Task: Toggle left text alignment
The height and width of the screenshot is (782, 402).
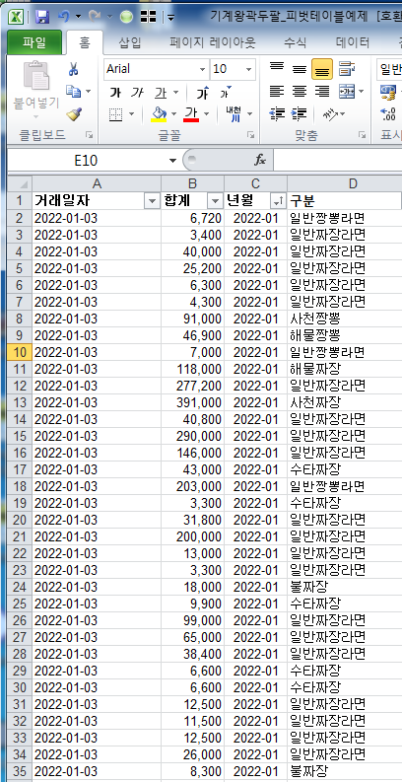Action: [276, 92]
